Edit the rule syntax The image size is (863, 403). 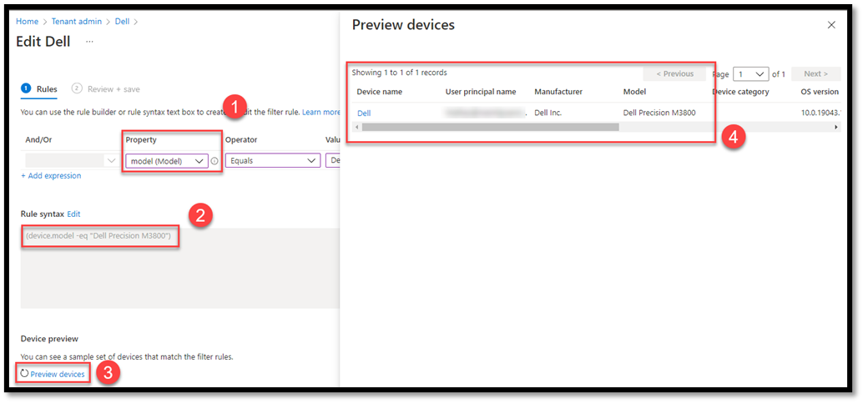click(x=73, y=214)
